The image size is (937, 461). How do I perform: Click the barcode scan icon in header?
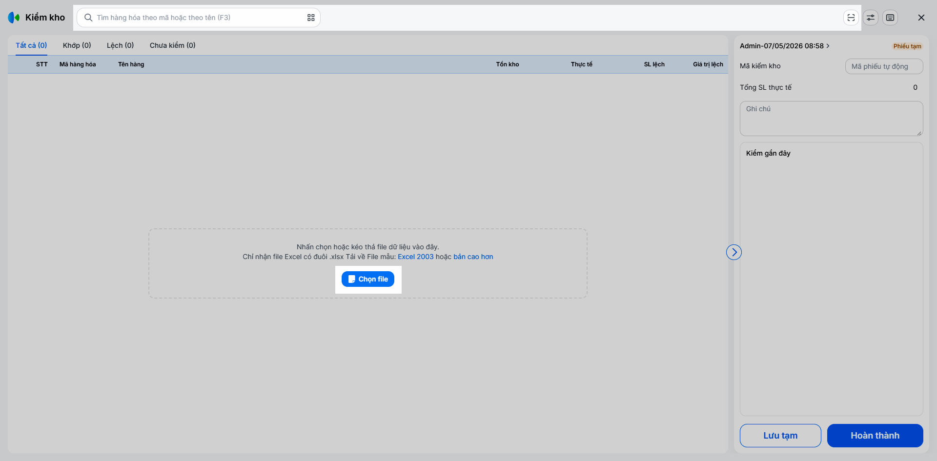(x=851, y=18)
